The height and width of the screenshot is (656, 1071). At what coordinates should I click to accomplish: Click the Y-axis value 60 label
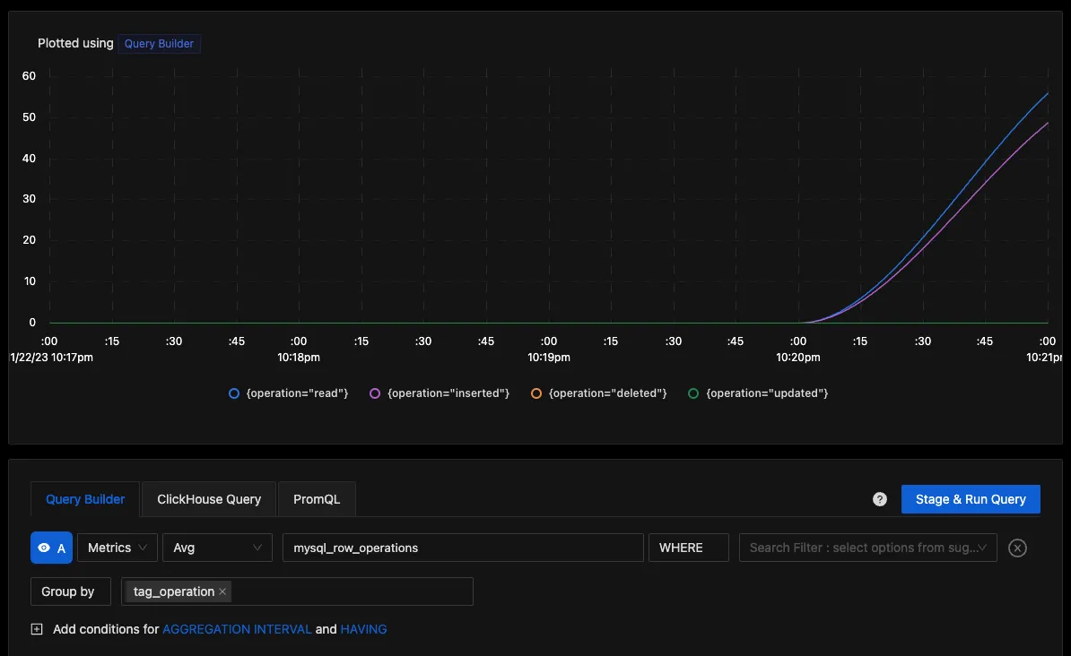tap(29, 76)
